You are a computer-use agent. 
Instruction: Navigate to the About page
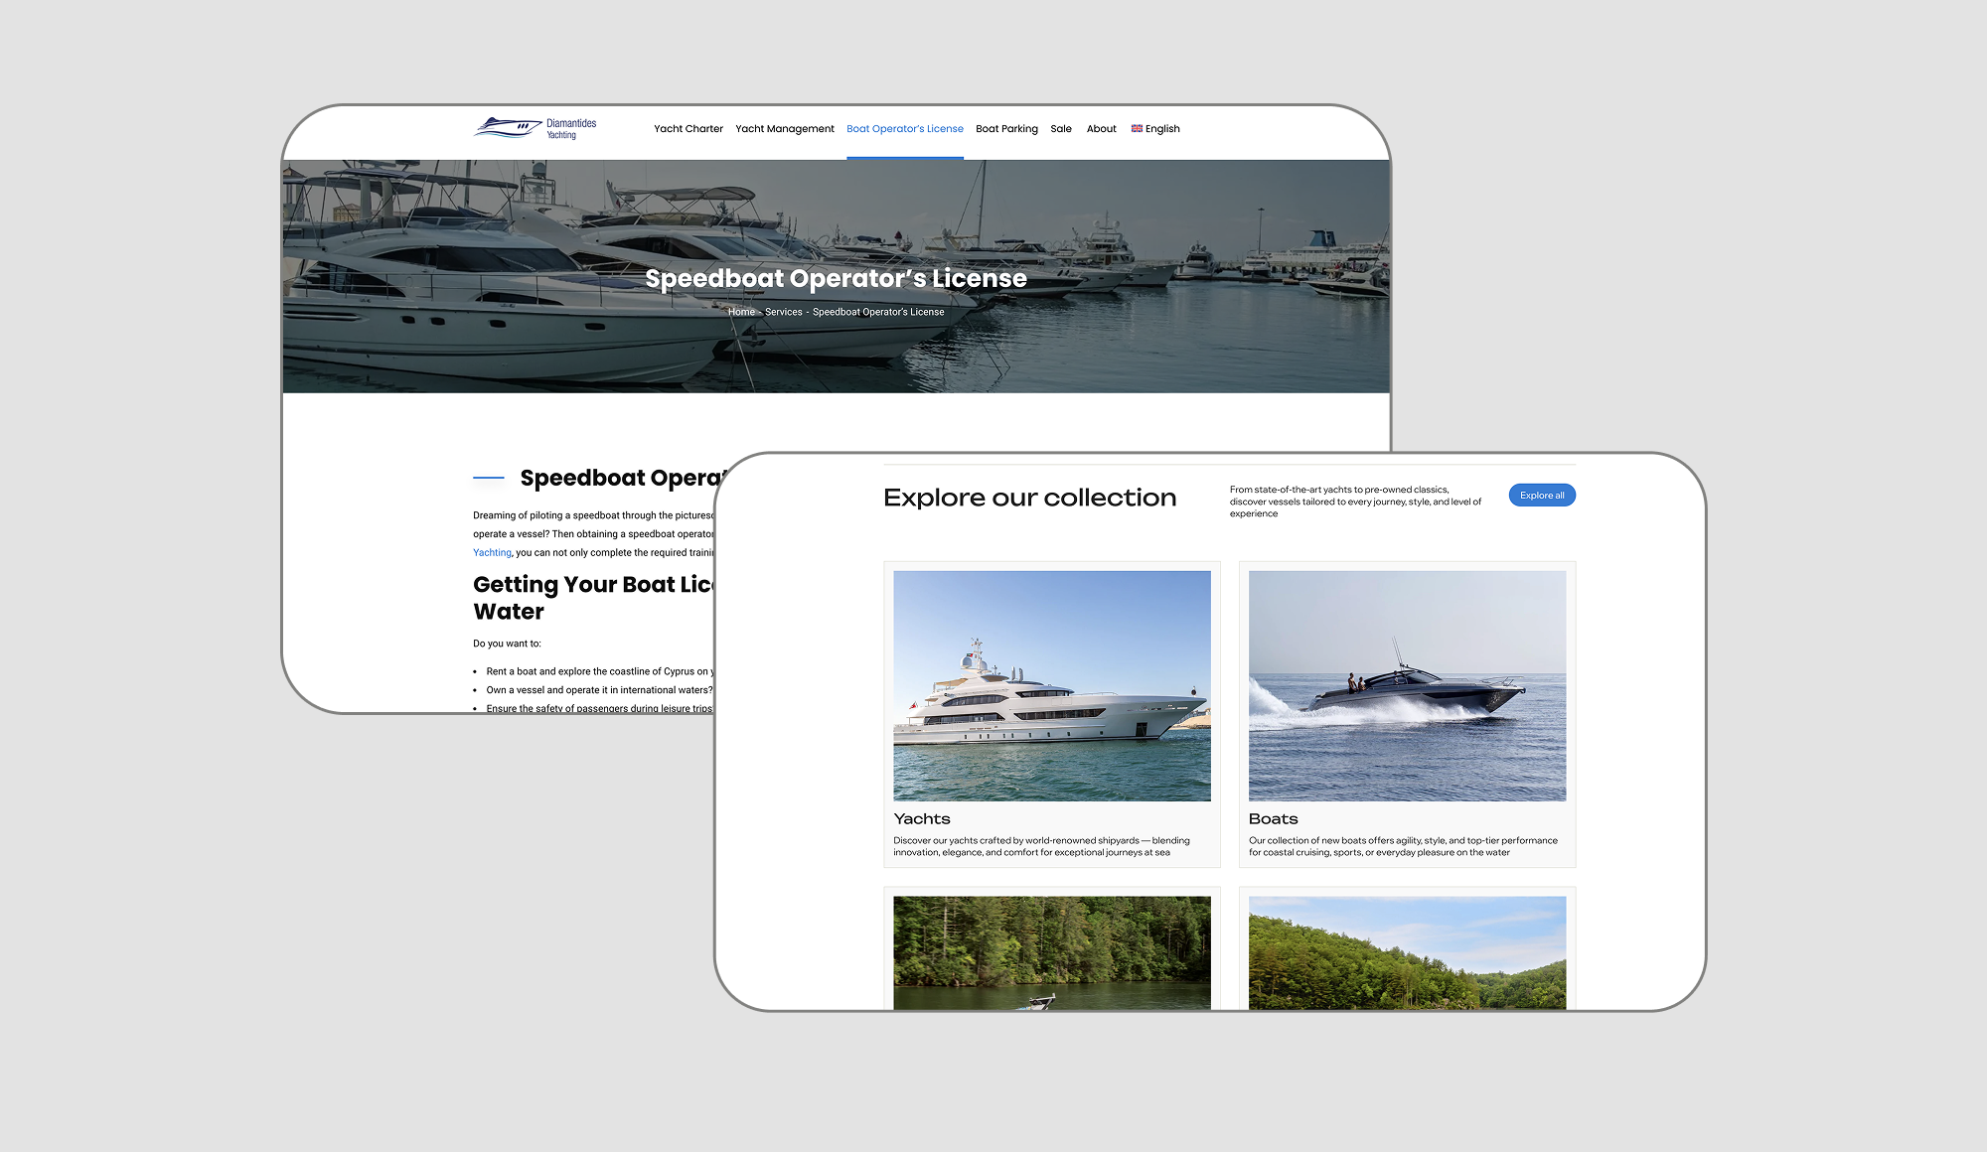1101,128
